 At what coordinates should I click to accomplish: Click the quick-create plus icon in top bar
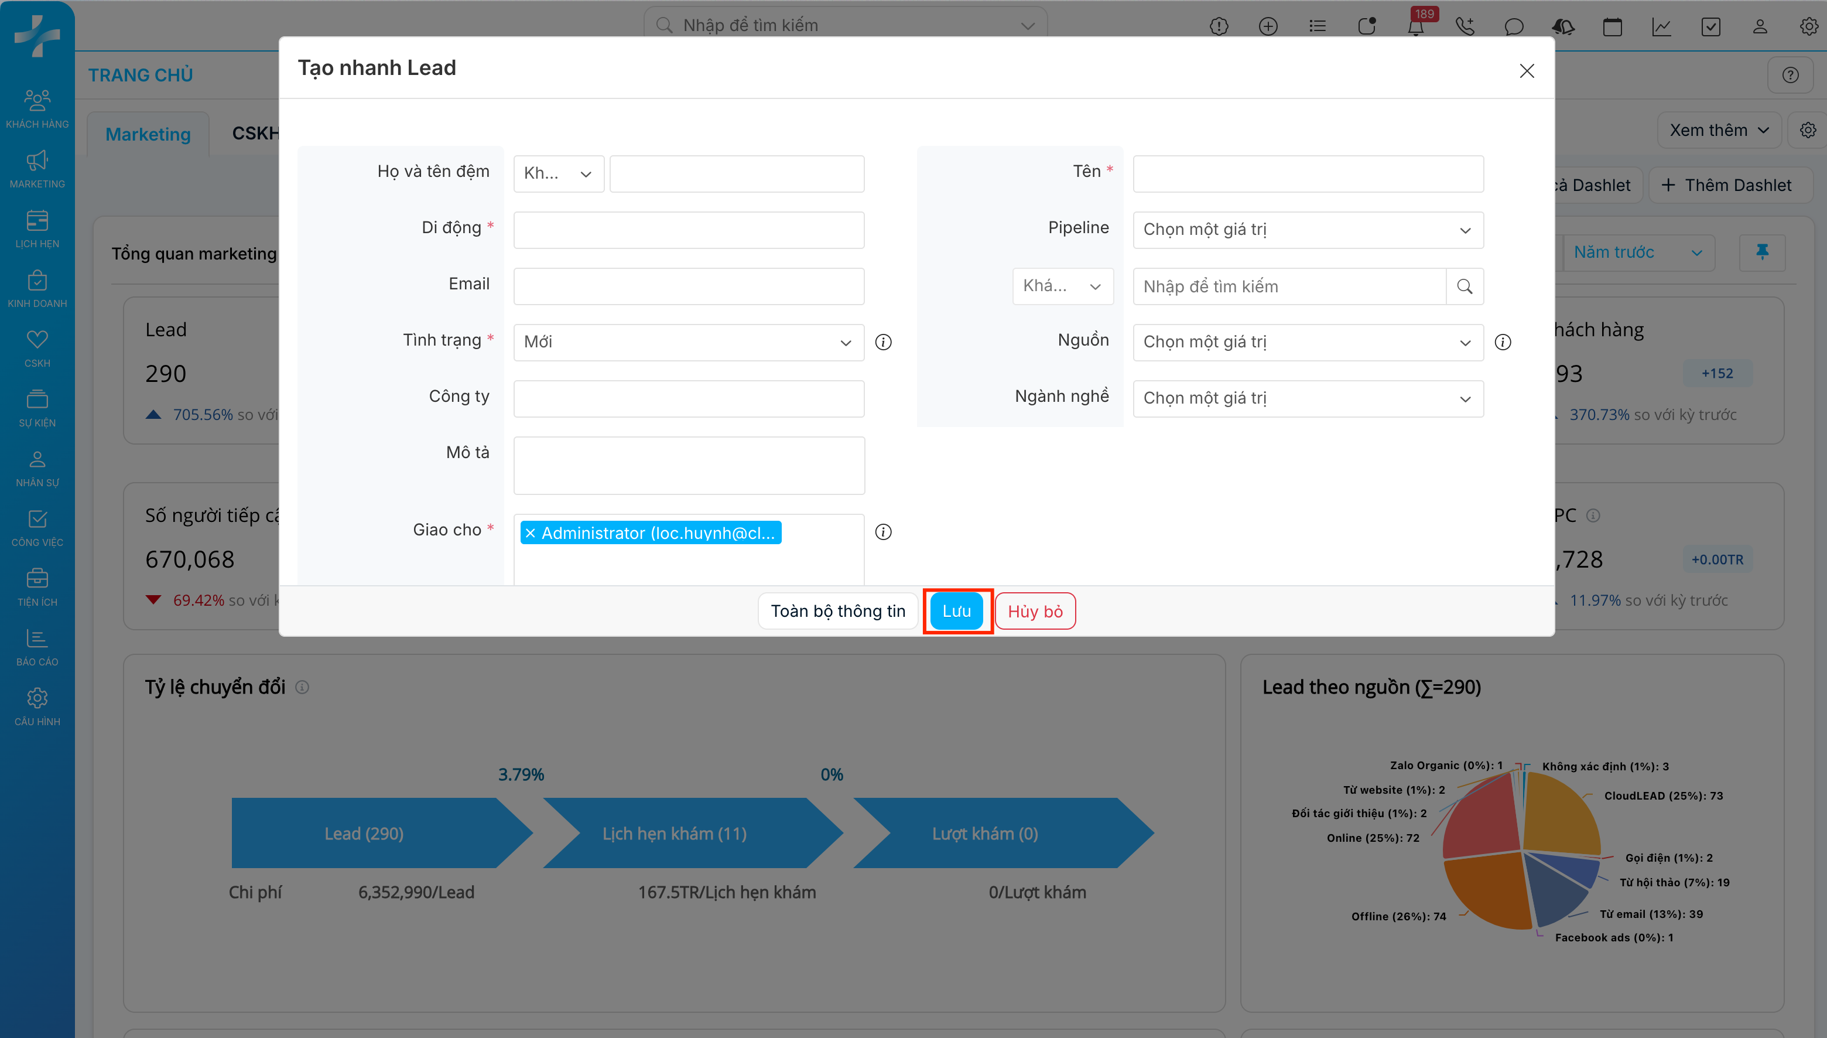(1268, 27)
